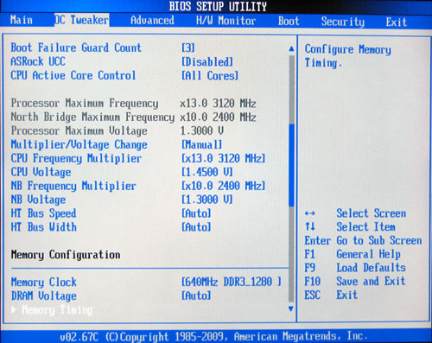Select the HT Bus Width item
This screenshot has width=432, height=343.
coord(44,227)
